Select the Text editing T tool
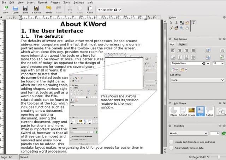This screenshot has height=160, width=226. (194, 23)
